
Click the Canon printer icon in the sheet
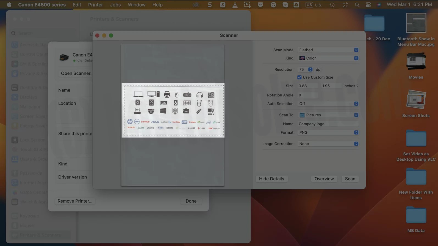pyautogui.click(x=64, y=57)
